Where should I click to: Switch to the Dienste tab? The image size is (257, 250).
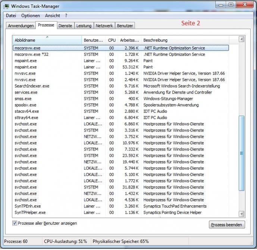(65, 26)
